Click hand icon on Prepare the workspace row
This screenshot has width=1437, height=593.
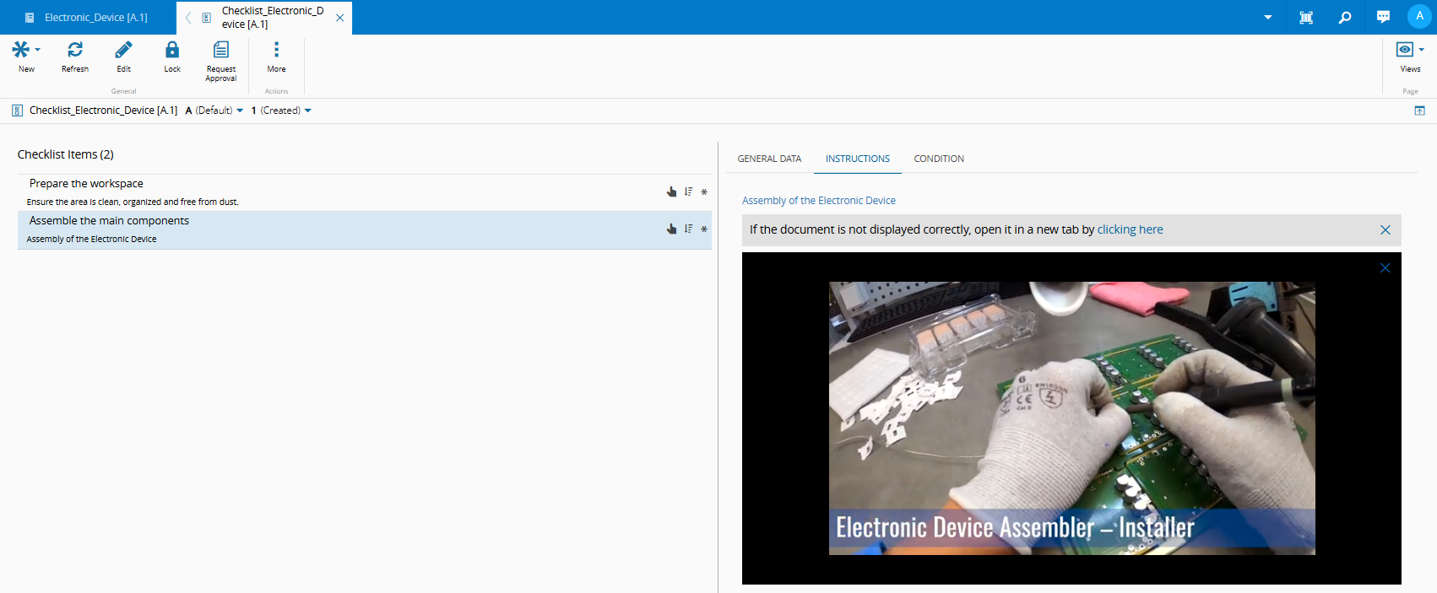click(x=672, y=192)
